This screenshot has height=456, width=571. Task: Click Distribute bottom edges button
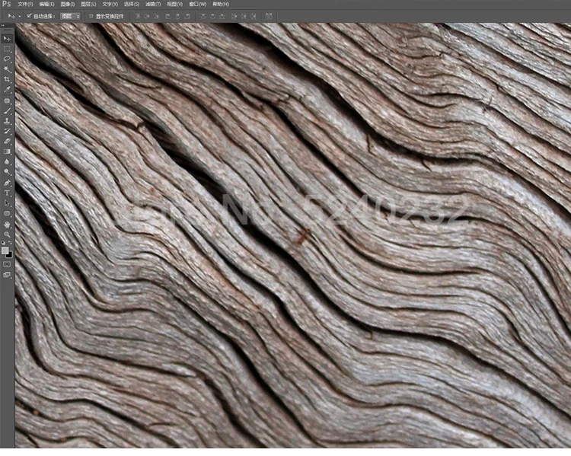coord(222,17)
